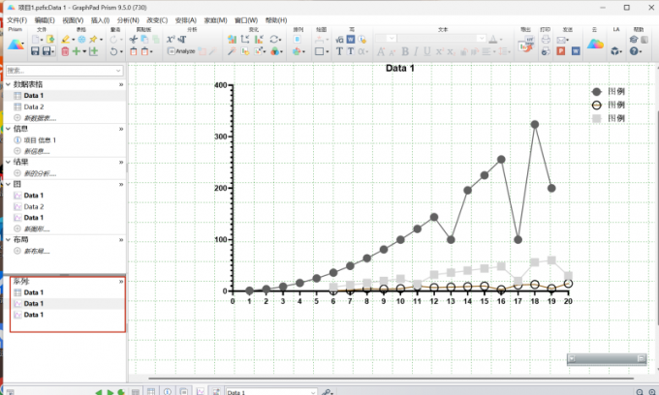Open the 插入(I) menu
The width and height of the screenshot is (659, 395).
point(100,19)
